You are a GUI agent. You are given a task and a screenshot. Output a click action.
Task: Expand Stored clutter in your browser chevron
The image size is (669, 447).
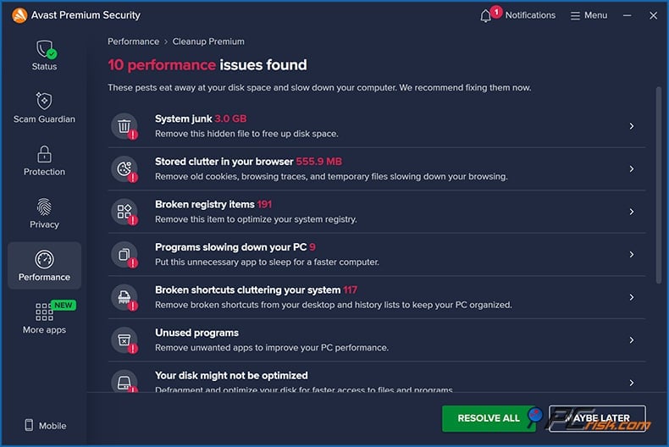(x=632, y=169)
